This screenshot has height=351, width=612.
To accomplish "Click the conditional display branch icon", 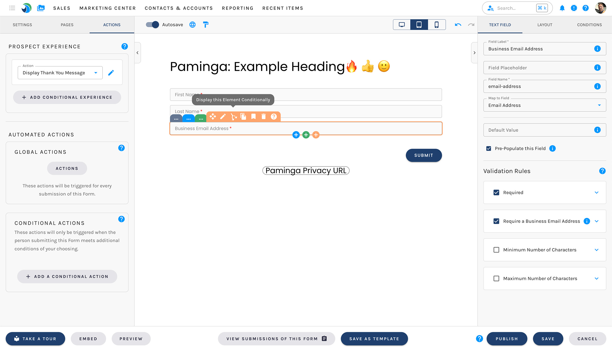I will [233, 117].
